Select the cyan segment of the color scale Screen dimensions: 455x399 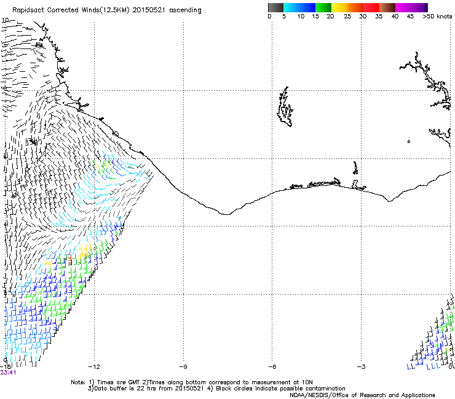299,7
